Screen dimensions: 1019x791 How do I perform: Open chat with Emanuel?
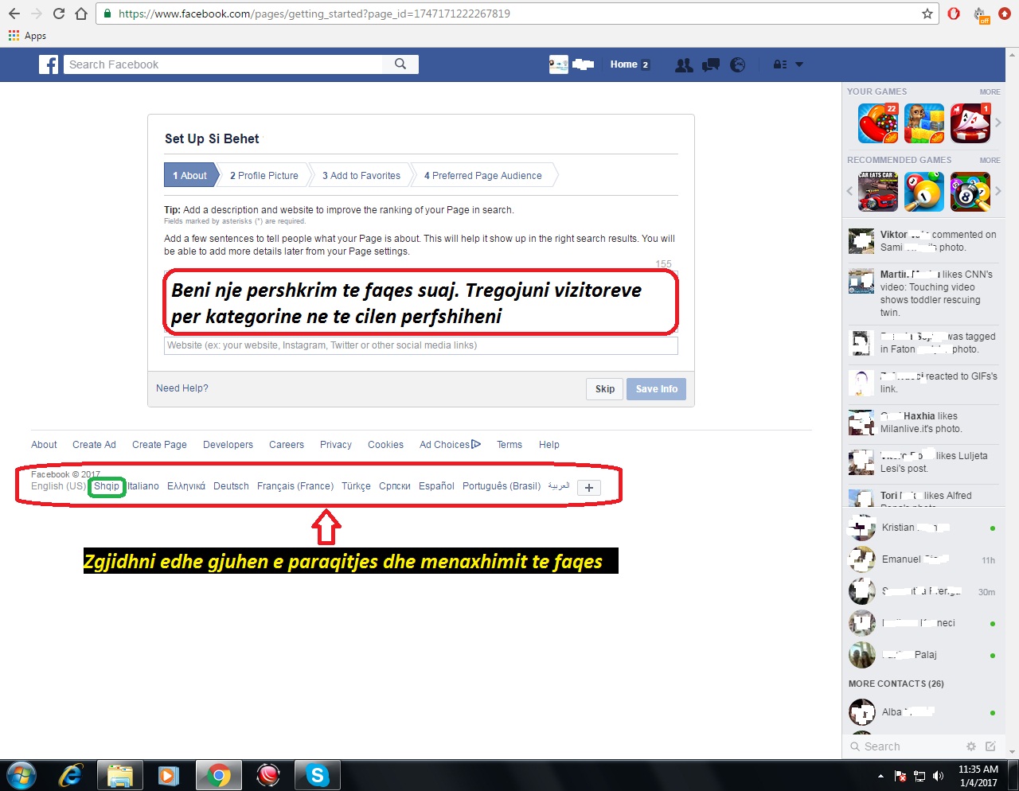coord(922,559)
